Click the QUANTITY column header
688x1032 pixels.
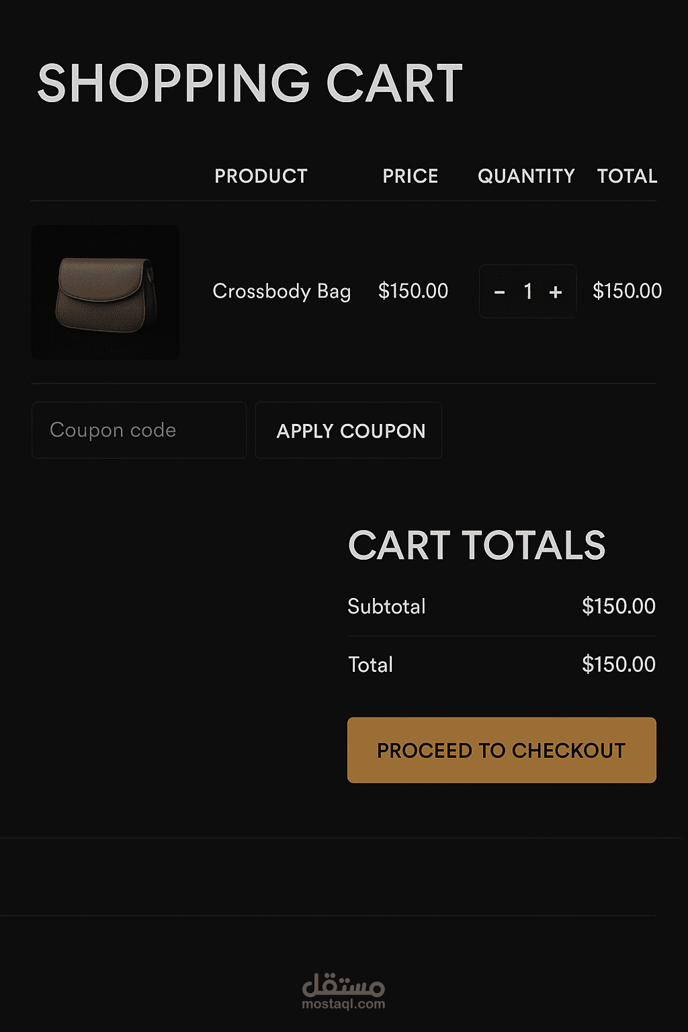[x=526, y=176]
